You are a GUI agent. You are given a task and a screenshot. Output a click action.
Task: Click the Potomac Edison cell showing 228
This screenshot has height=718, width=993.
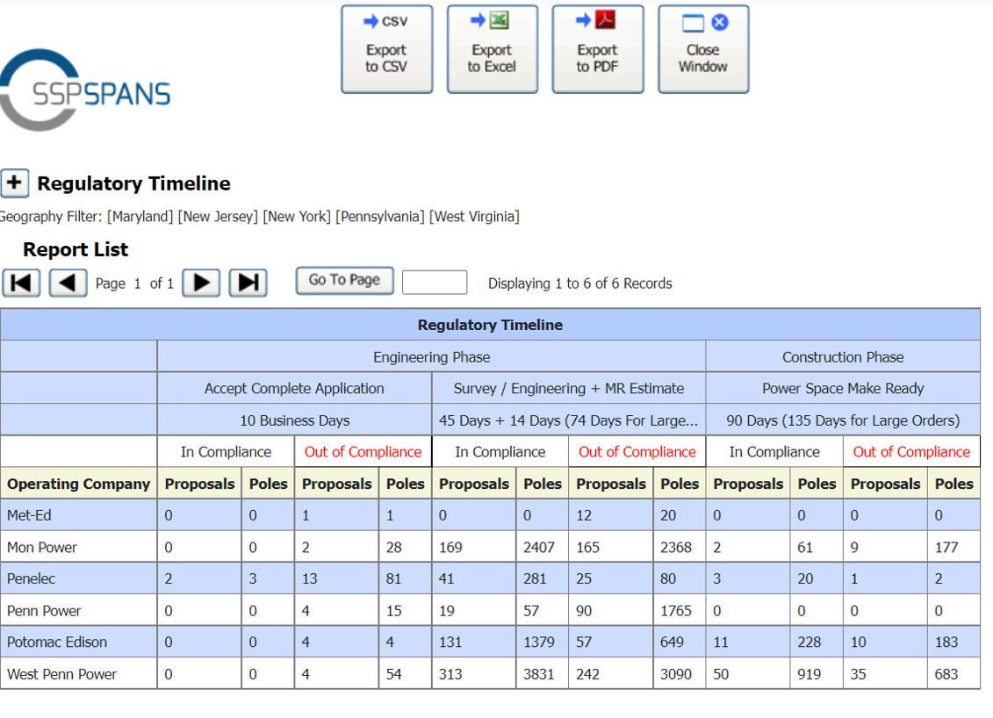(817, 642)
